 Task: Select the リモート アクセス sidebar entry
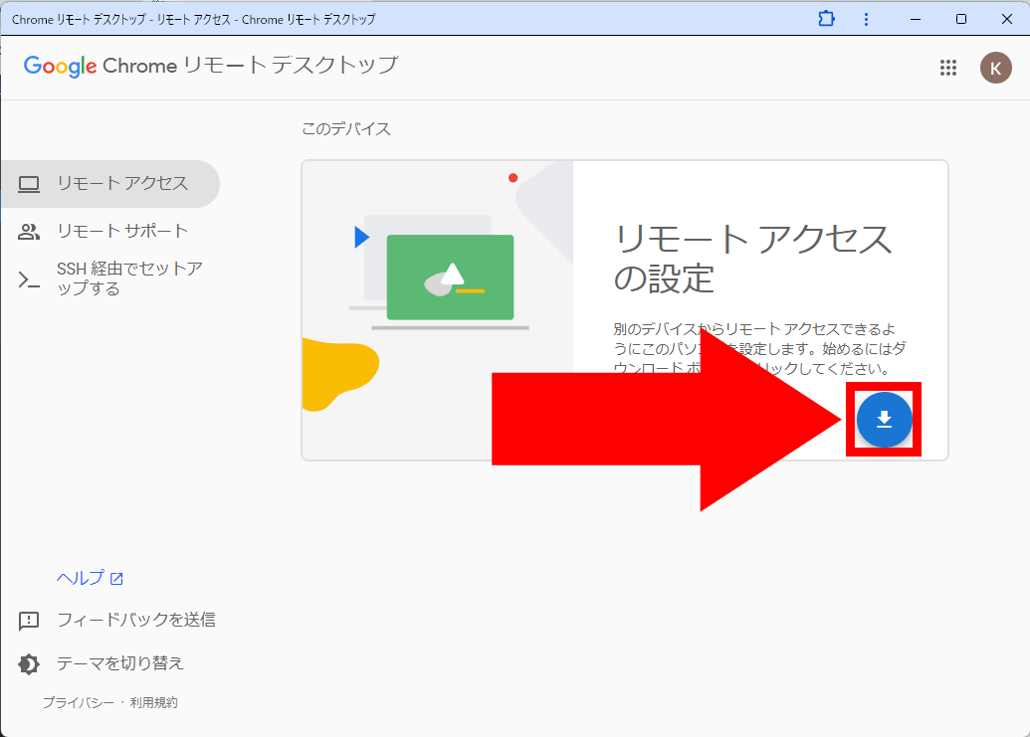point(111,184)
